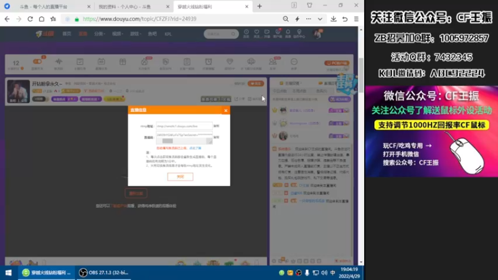Open a new browser tab with plus
Screen dimensions: 498x280
pos(260,6)
